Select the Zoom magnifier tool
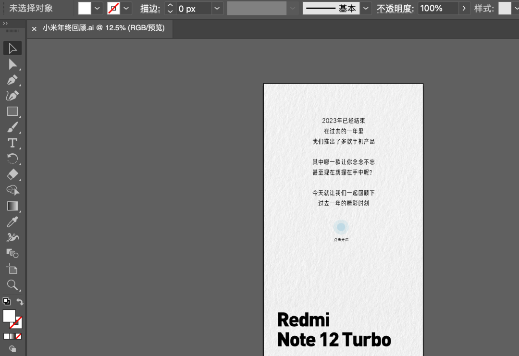This screenshot has width=519, height=356. 12,285
